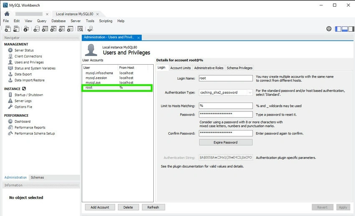355x216 pixels.
Task: Click the Server Status icon
Action: [x=10, y=50]
